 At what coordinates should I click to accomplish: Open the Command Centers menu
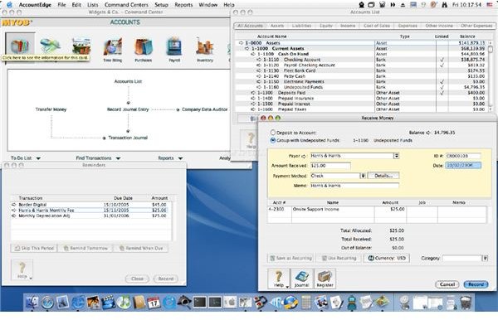126,5
